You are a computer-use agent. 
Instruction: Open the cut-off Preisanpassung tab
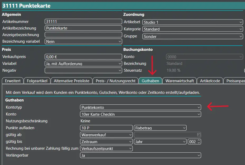click(x=234, y=81)
